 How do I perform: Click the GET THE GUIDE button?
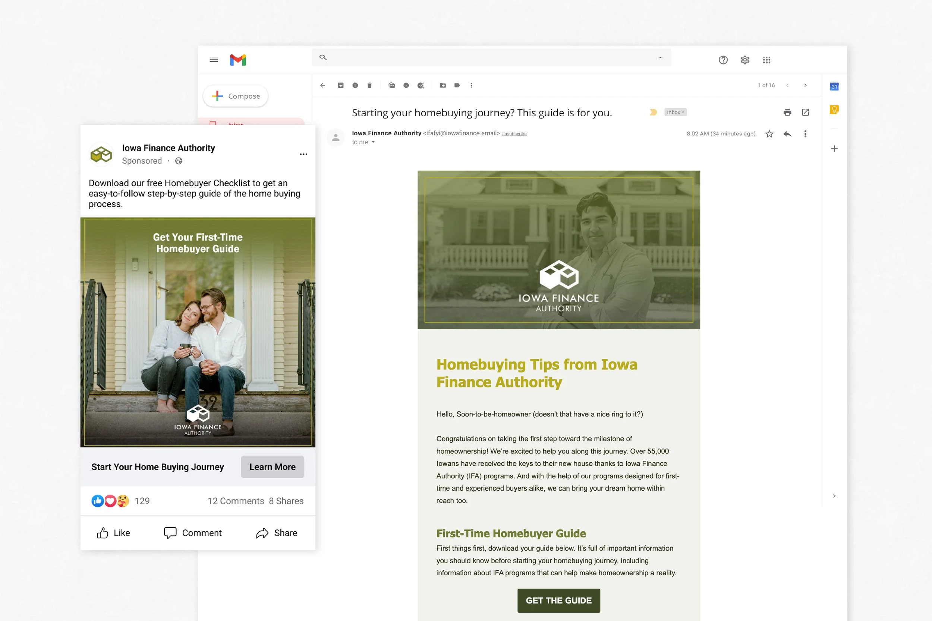pos(559,601)
